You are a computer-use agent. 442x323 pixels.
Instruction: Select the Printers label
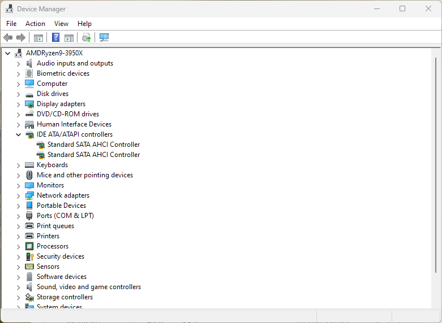point(48,236)
